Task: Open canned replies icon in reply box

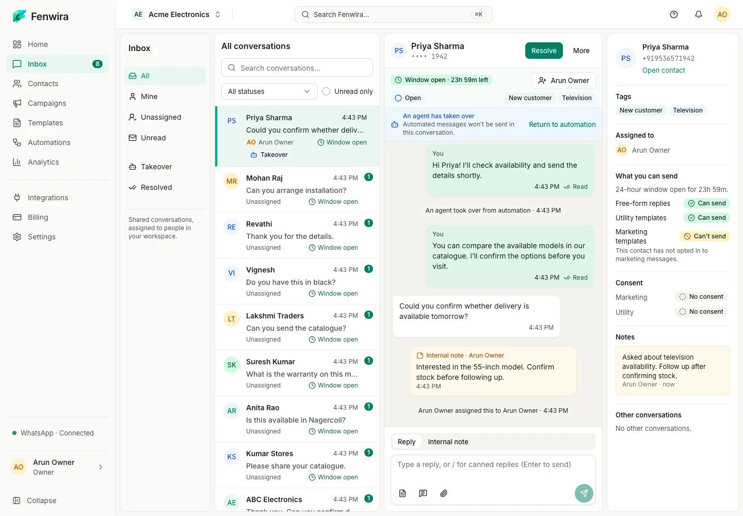Action: [x=423, y=493]
